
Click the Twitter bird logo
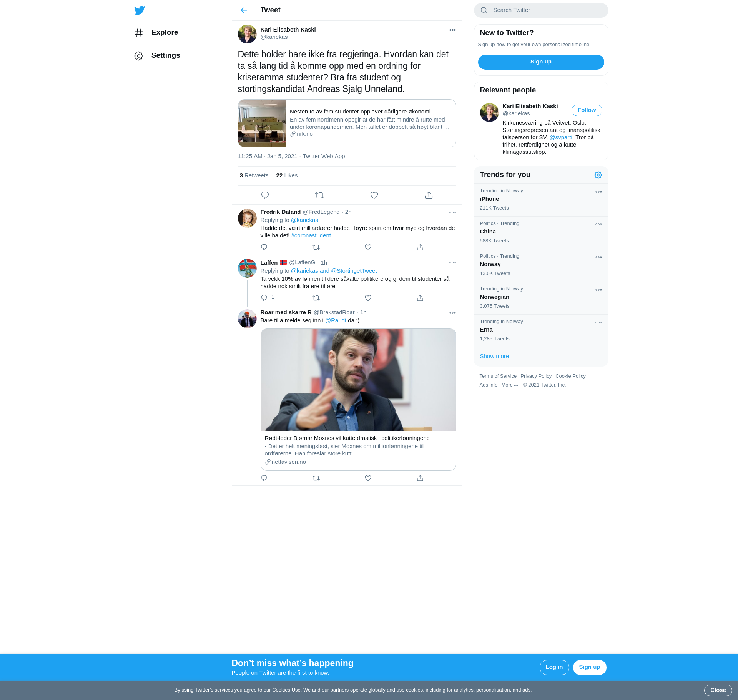(140, 10)
